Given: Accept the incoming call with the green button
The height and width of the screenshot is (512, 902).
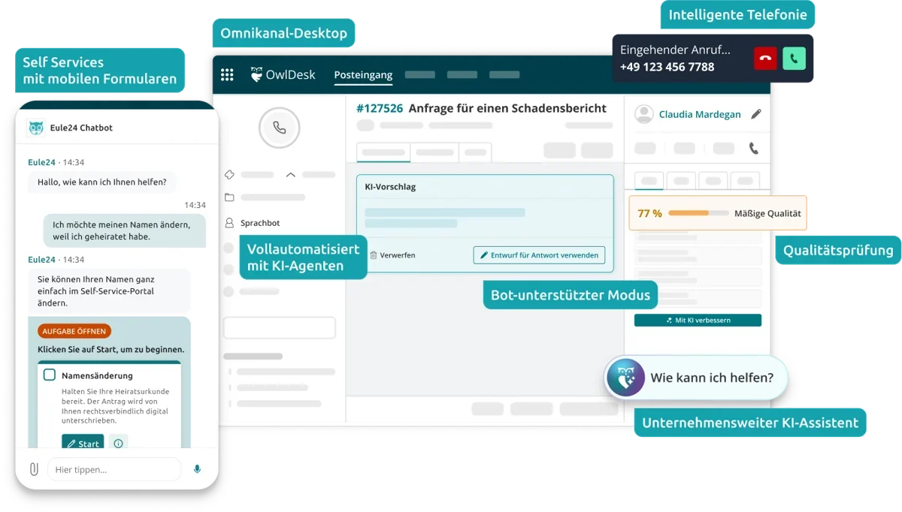Looking at the screenshot, I should (x=794, y=59).
